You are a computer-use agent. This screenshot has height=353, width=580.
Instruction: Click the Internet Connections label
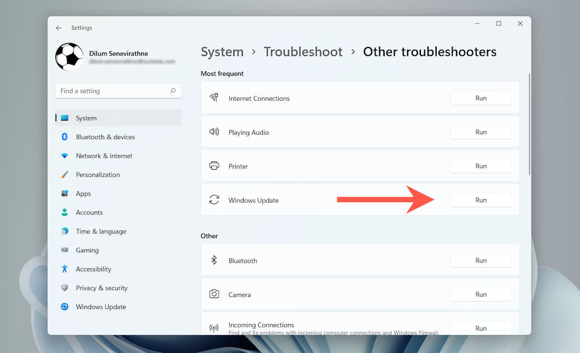click(259, 98)
